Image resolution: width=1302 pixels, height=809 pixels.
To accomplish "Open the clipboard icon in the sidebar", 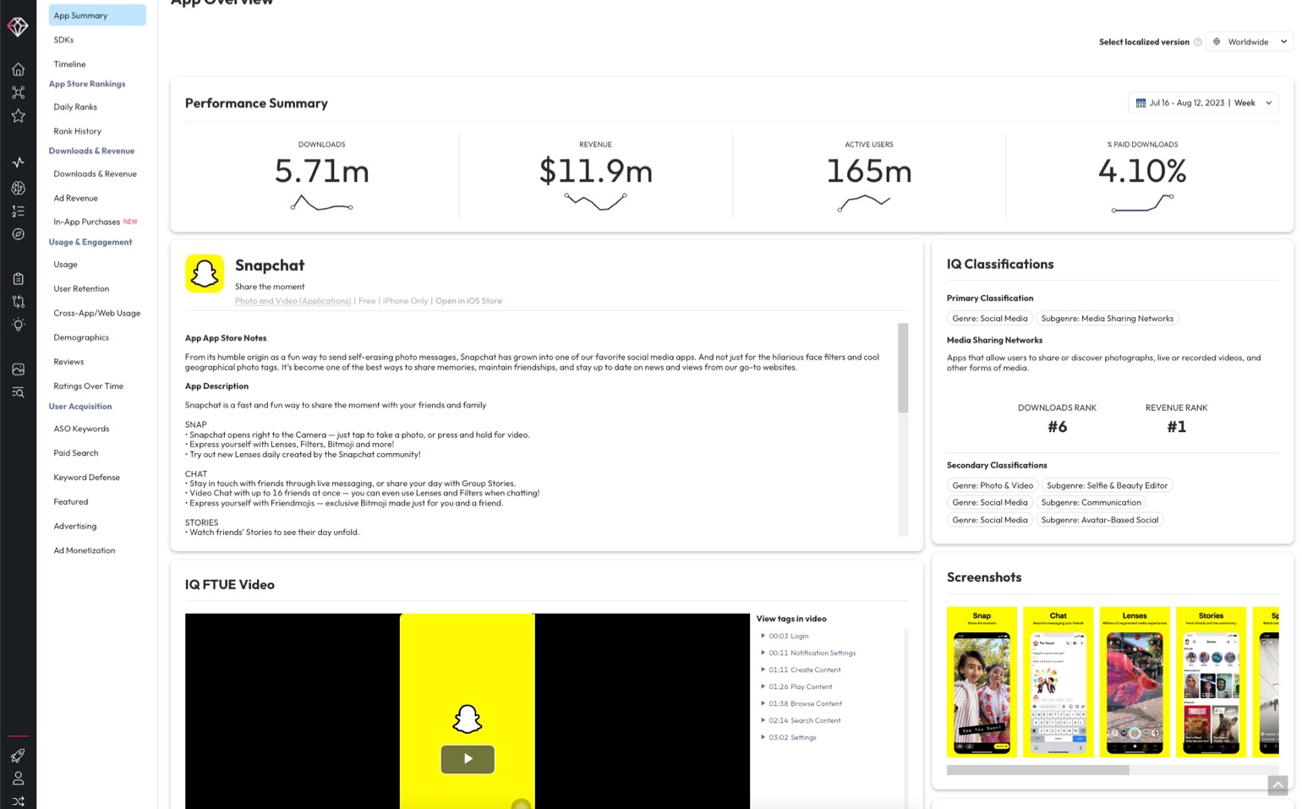I will 18,278.
